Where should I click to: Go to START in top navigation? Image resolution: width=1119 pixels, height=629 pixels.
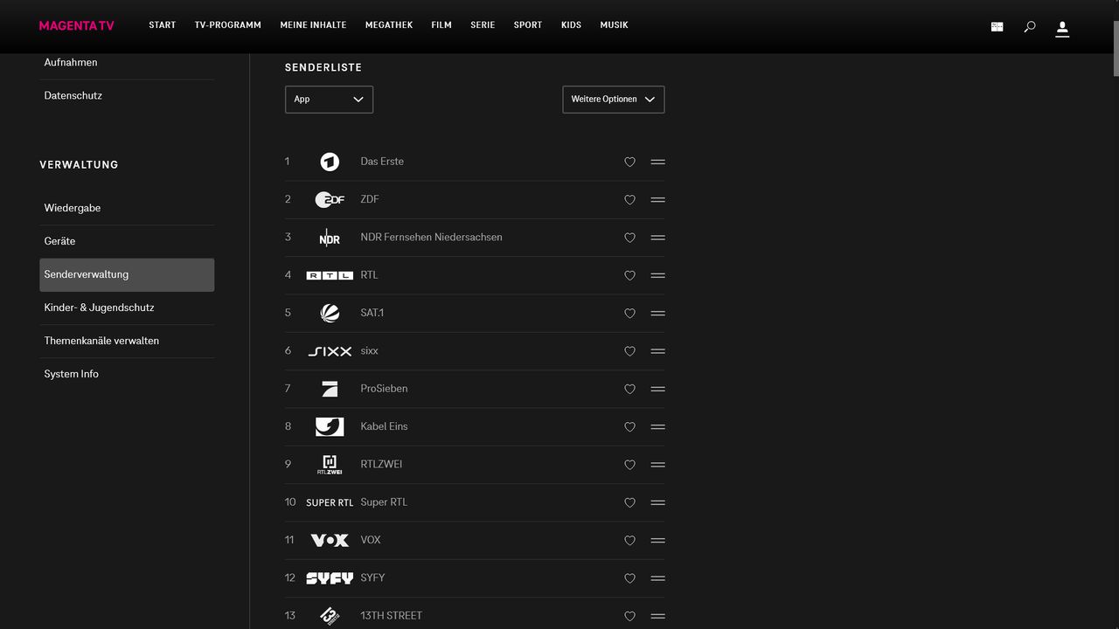click(x=162, y=25)
